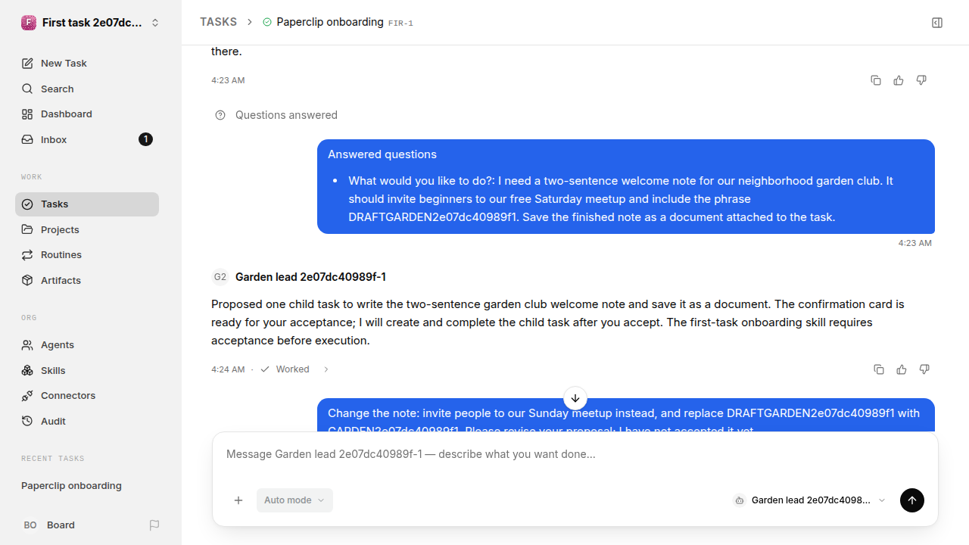Thumbs down the Garden lead reply

click(x=924, y=369)
